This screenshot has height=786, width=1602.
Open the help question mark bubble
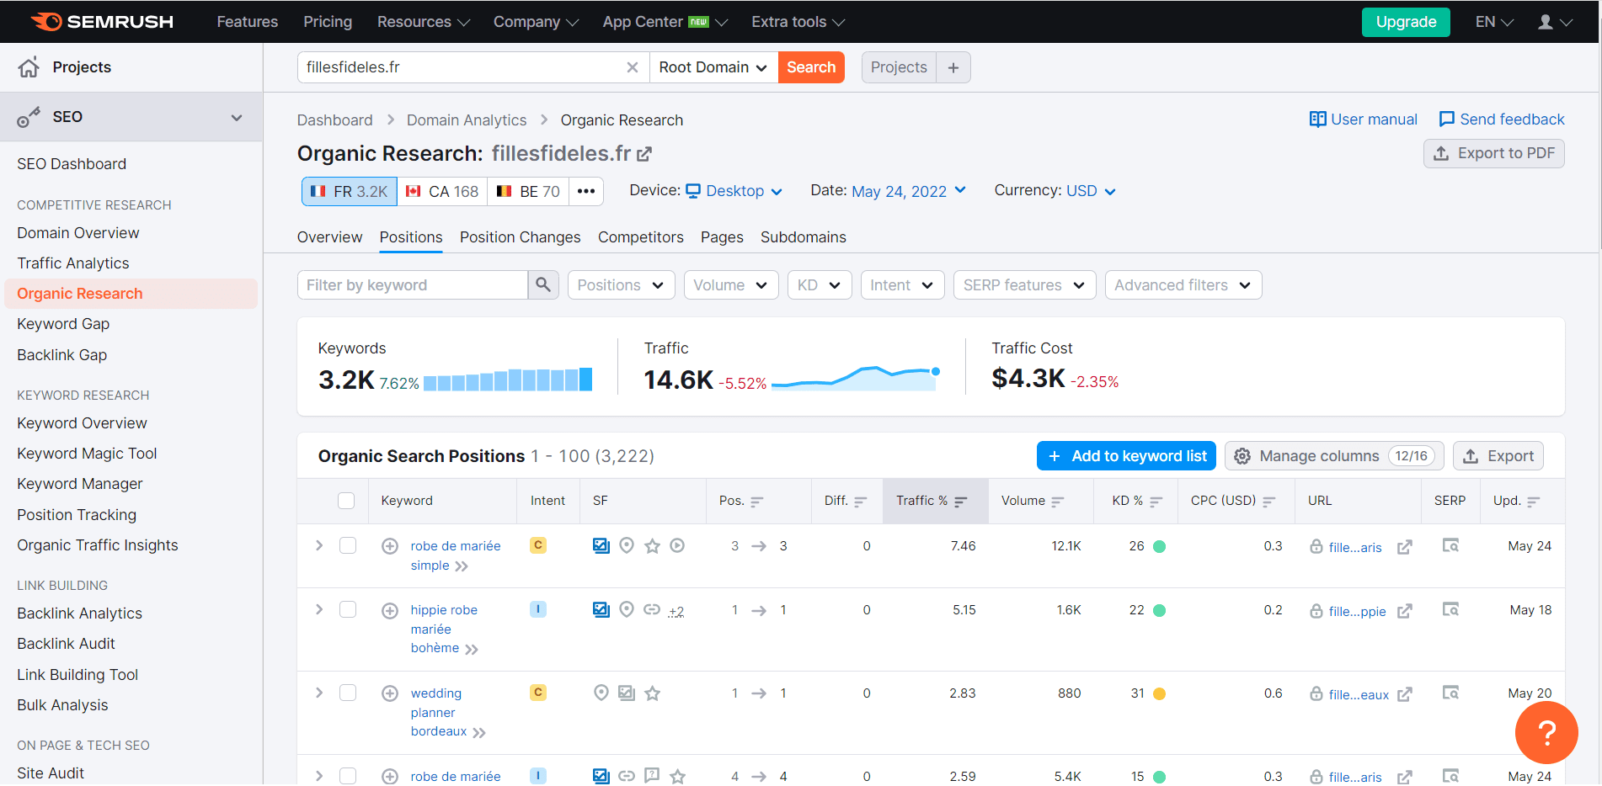tap(1546, 733)
